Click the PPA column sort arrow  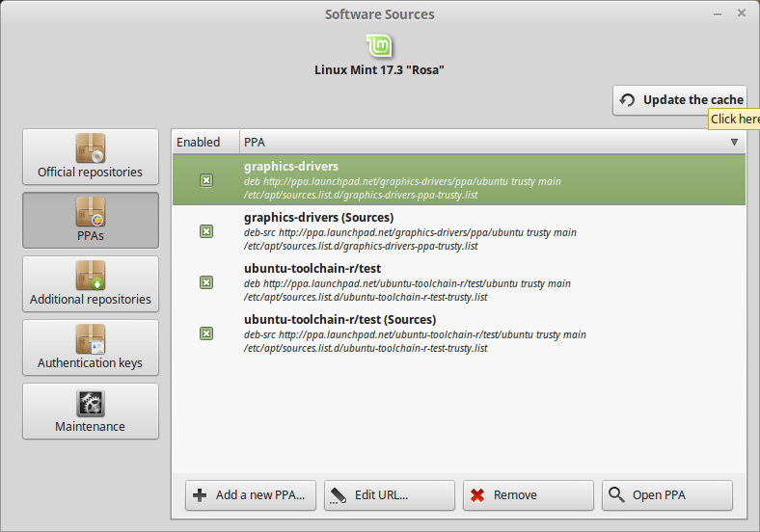734,142
